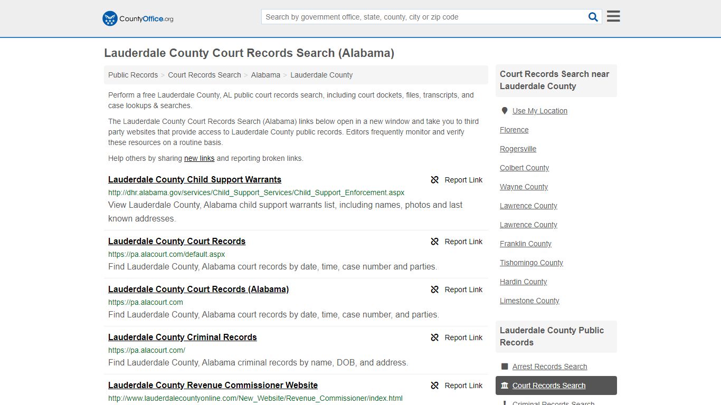Open Tishomingo County court records
The width and height of the screenshot is (721, 405).
pos(532,263)
